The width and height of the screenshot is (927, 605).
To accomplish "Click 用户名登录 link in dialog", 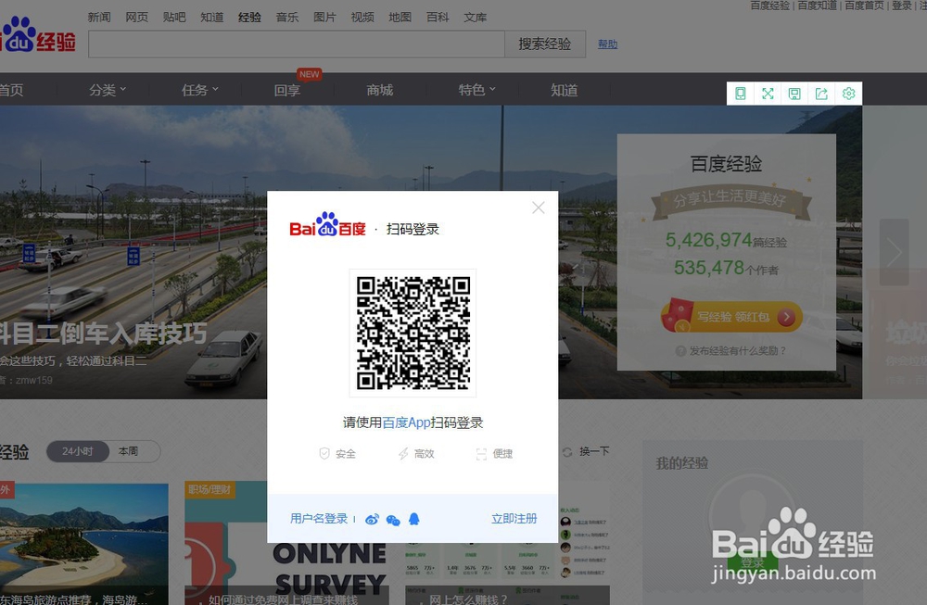I will [x=319, y=519].
